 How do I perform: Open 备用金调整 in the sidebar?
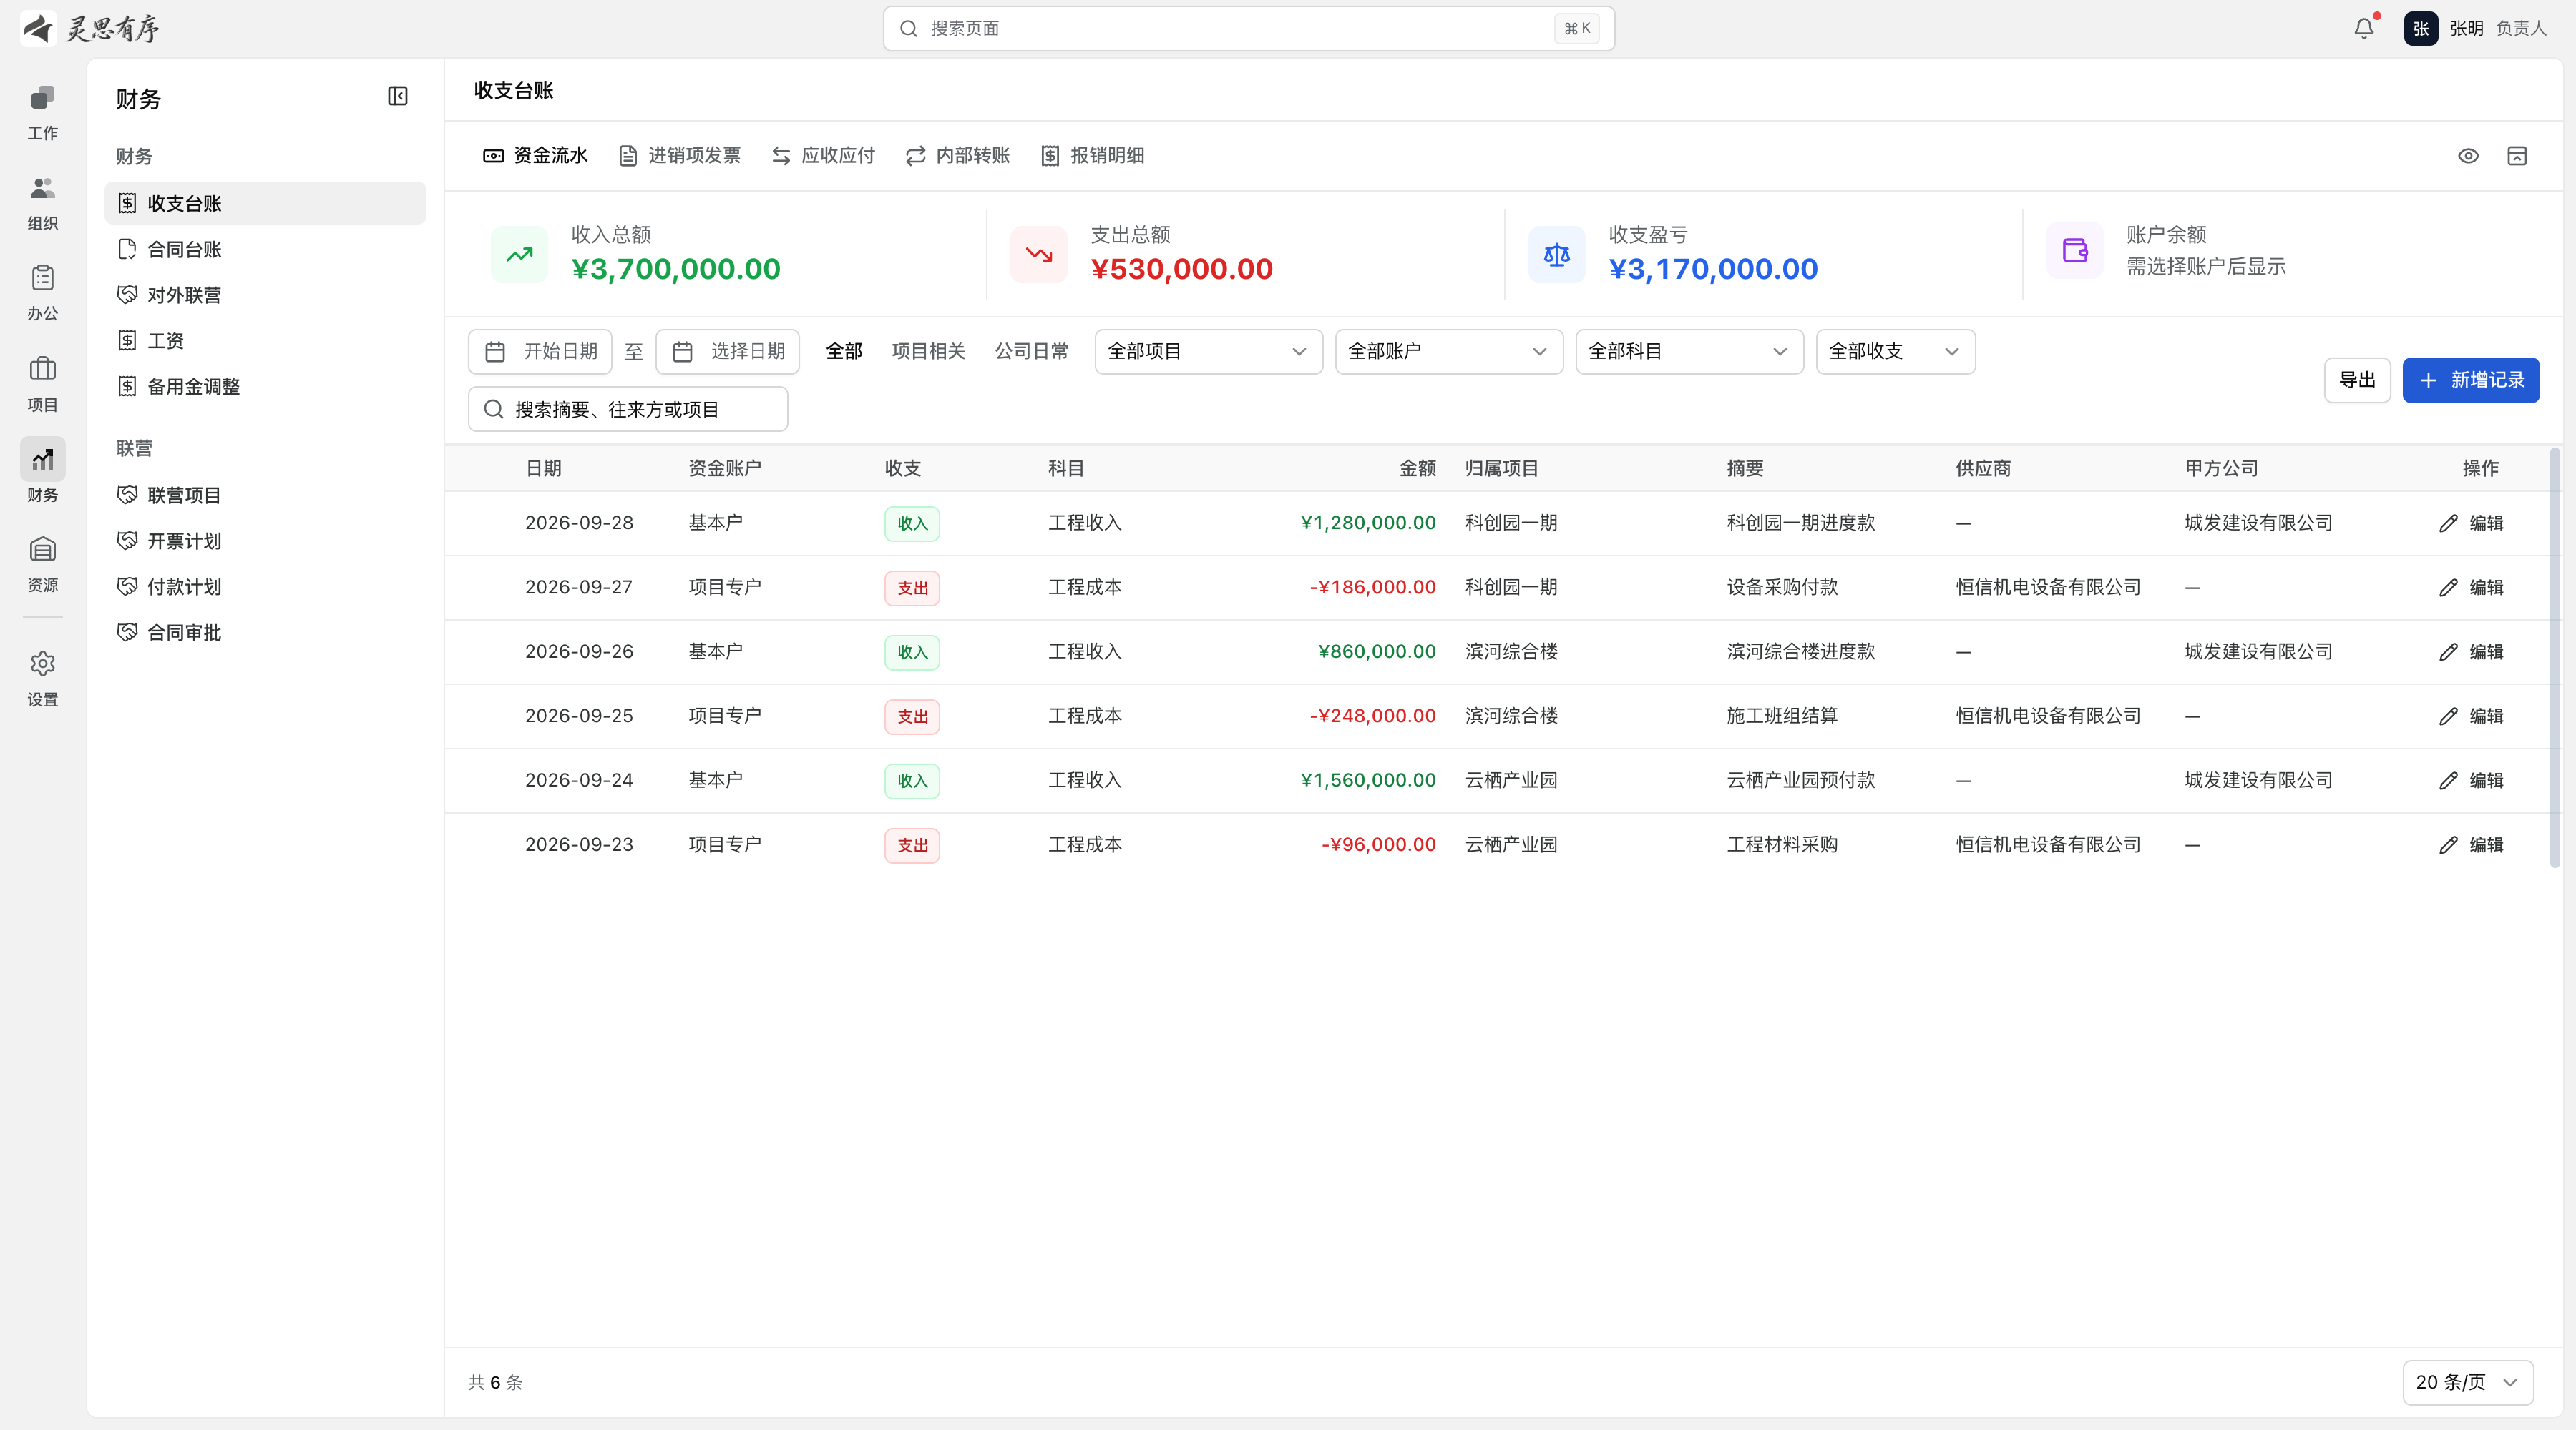pyautogui.click(x=265, y=387)
